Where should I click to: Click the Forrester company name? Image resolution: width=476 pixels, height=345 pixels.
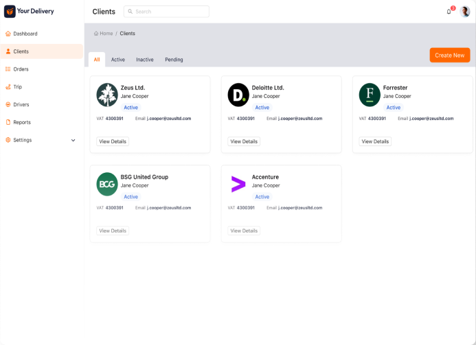pos(395,88)
